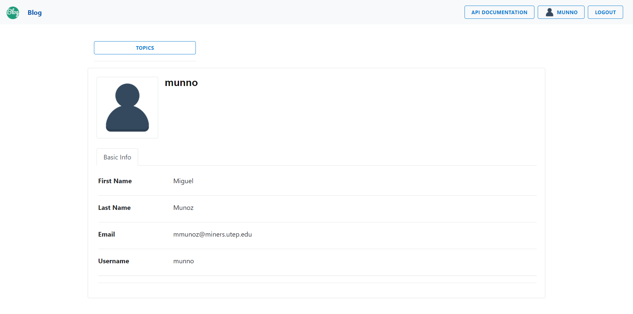Click the First Name row label
This screenshot has width=633, height=314.
tap(115, 181)
